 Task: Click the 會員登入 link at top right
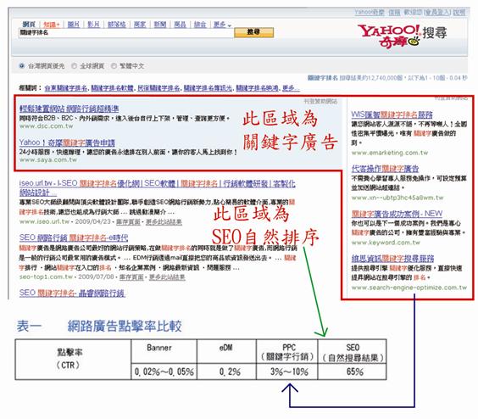[437, 12]
